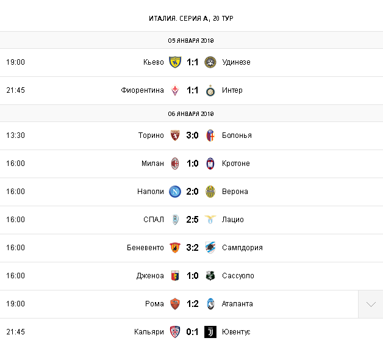Image resolution: width=383 pixels, height=346 pixels.
Task: Click the Napoli blue N logo
Action: [175, 192]
